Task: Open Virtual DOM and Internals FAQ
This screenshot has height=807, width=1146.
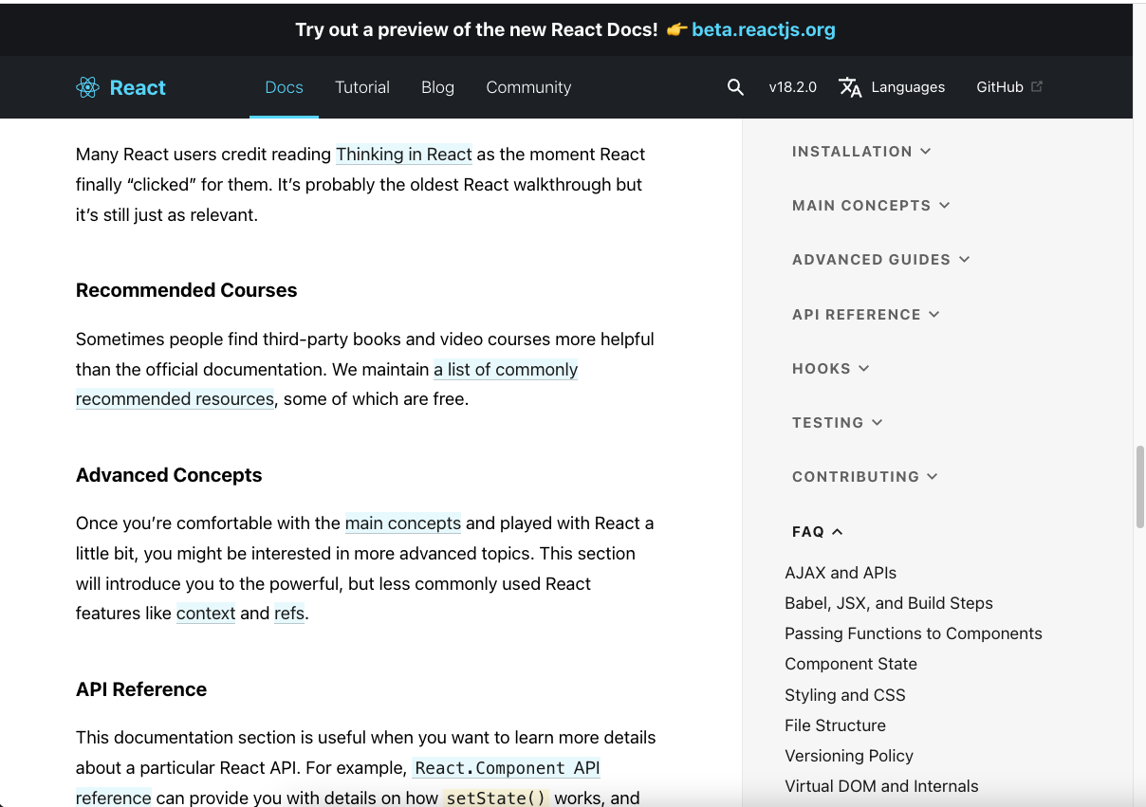Action: [881, 786]
